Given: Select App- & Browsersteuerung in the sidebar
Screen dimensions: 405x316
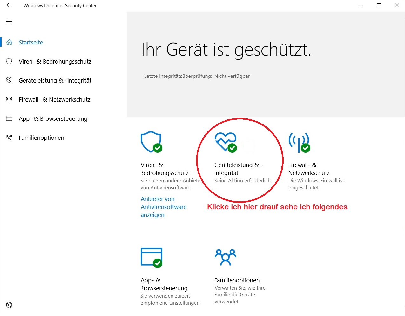Looking at the screenshot, I should point(53,118).
